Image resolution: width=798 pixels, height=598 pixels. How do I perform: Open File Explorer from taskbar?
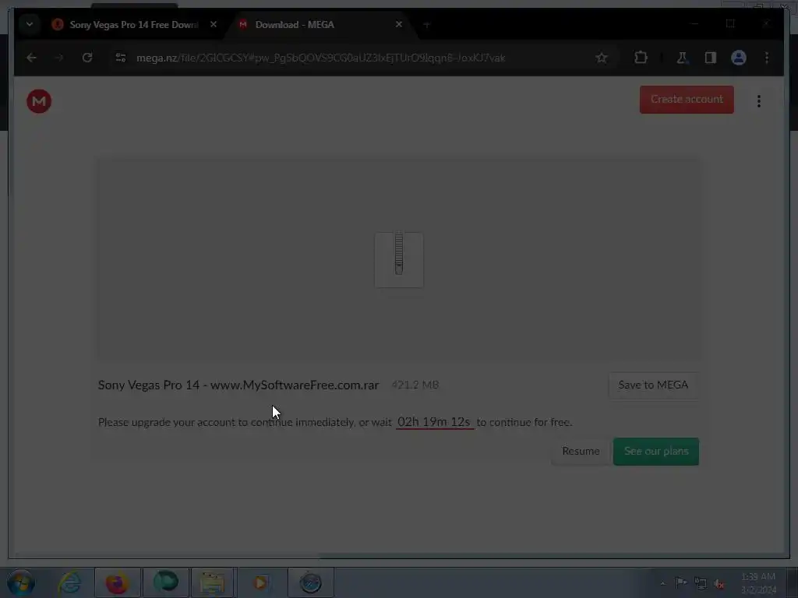coord(213,582)
